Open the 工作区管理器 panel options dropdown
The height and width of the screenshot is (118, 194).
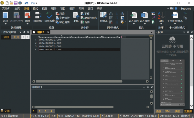coord(20,32)
